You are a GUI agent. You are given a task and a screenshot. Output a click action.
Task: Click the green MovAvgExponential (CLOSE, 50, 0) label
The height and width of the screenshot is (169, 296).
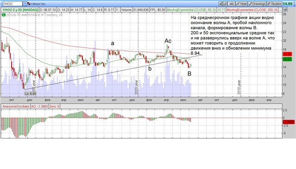click(x=191, y=10)
